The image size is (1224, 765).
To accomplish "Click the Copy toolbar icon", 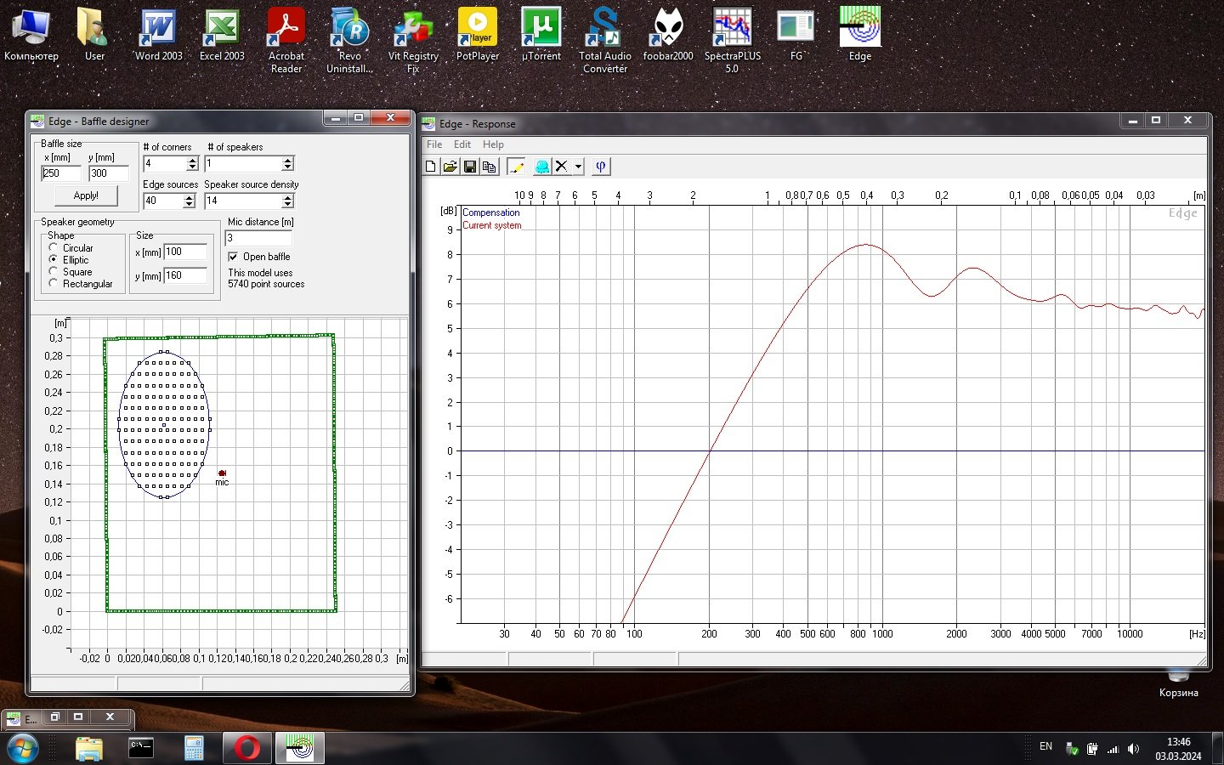I will pos(490,167).
